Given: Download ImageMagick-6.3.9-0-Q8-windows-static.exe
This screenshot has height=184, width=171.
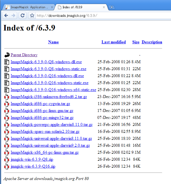Looking at the screenshot, I should [x=48, y=69].
